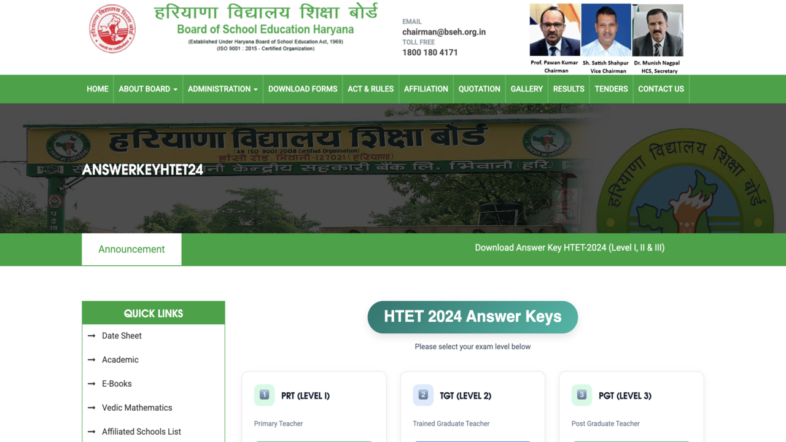Click the PRT Level 1 number icon
Image resolution: width=786 pixels, height=442 pixels.
point(264,395)
